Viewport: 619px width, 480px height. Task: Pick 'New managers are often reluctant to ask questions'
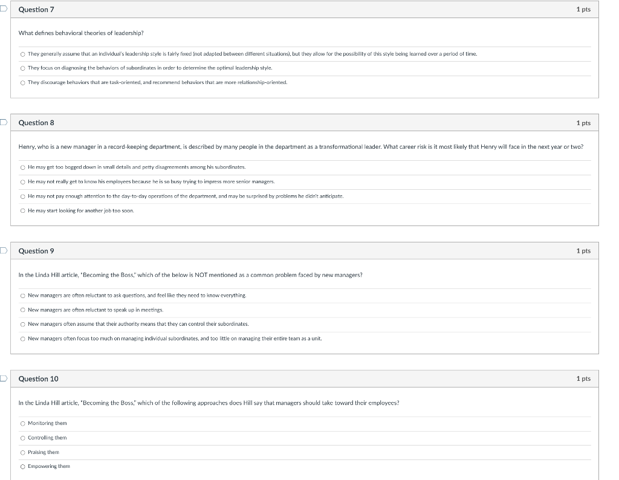coord(22,296)
